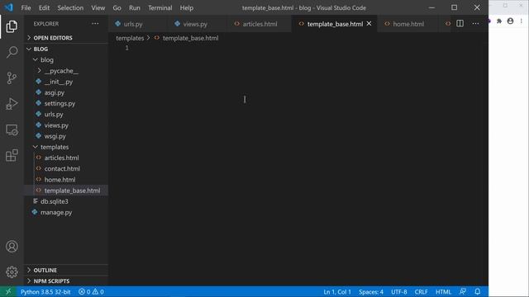
Task: Open manage.py in the explorer
Action: coord(66,212)
